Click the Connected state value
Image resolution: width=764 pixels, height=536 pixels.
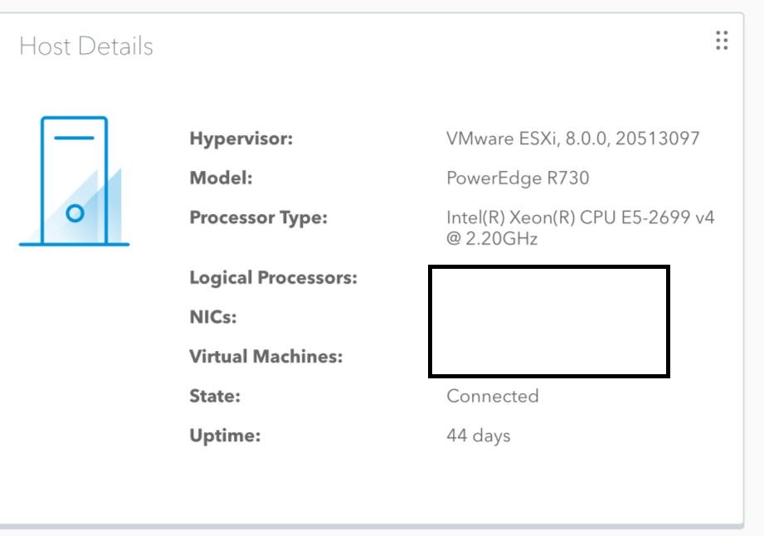(493, 396)
